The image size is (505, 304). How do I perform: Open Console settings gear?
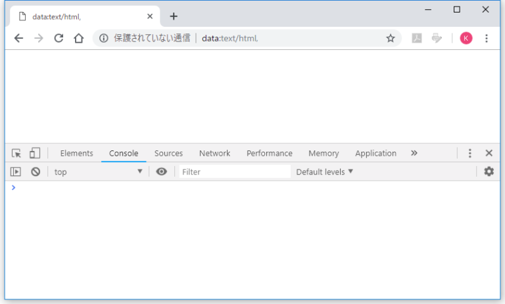tap(489, 171)
